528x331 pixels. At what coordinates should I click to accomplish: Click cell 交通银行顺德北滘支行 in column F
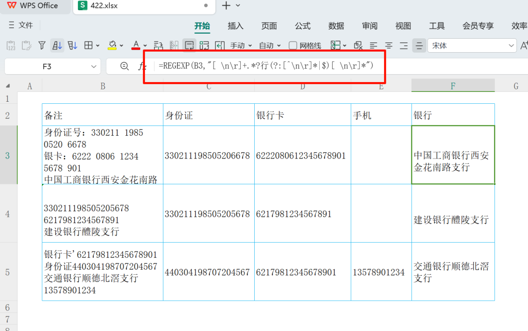pyautogui.click(x=453, y=272)
